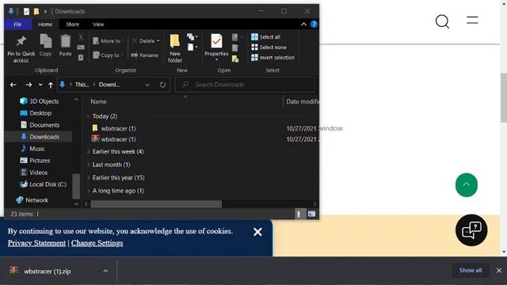Viewport: 507px width, 285px height.
Task: Expand Last month (1) group
Action: click(88, 165)
